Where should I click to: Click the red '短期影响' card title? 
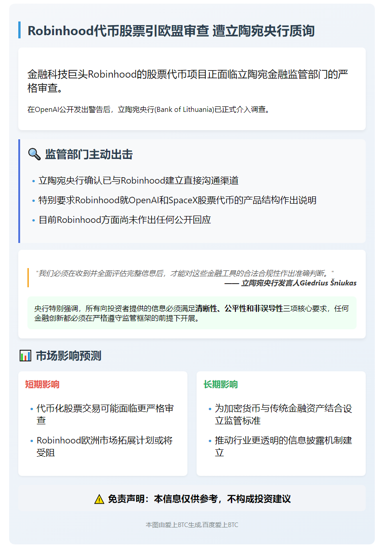[x=43, y=384]
